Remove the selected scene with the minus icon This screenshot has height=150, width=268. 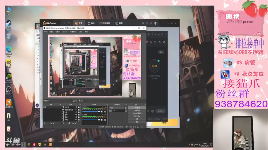coord(47,123)
